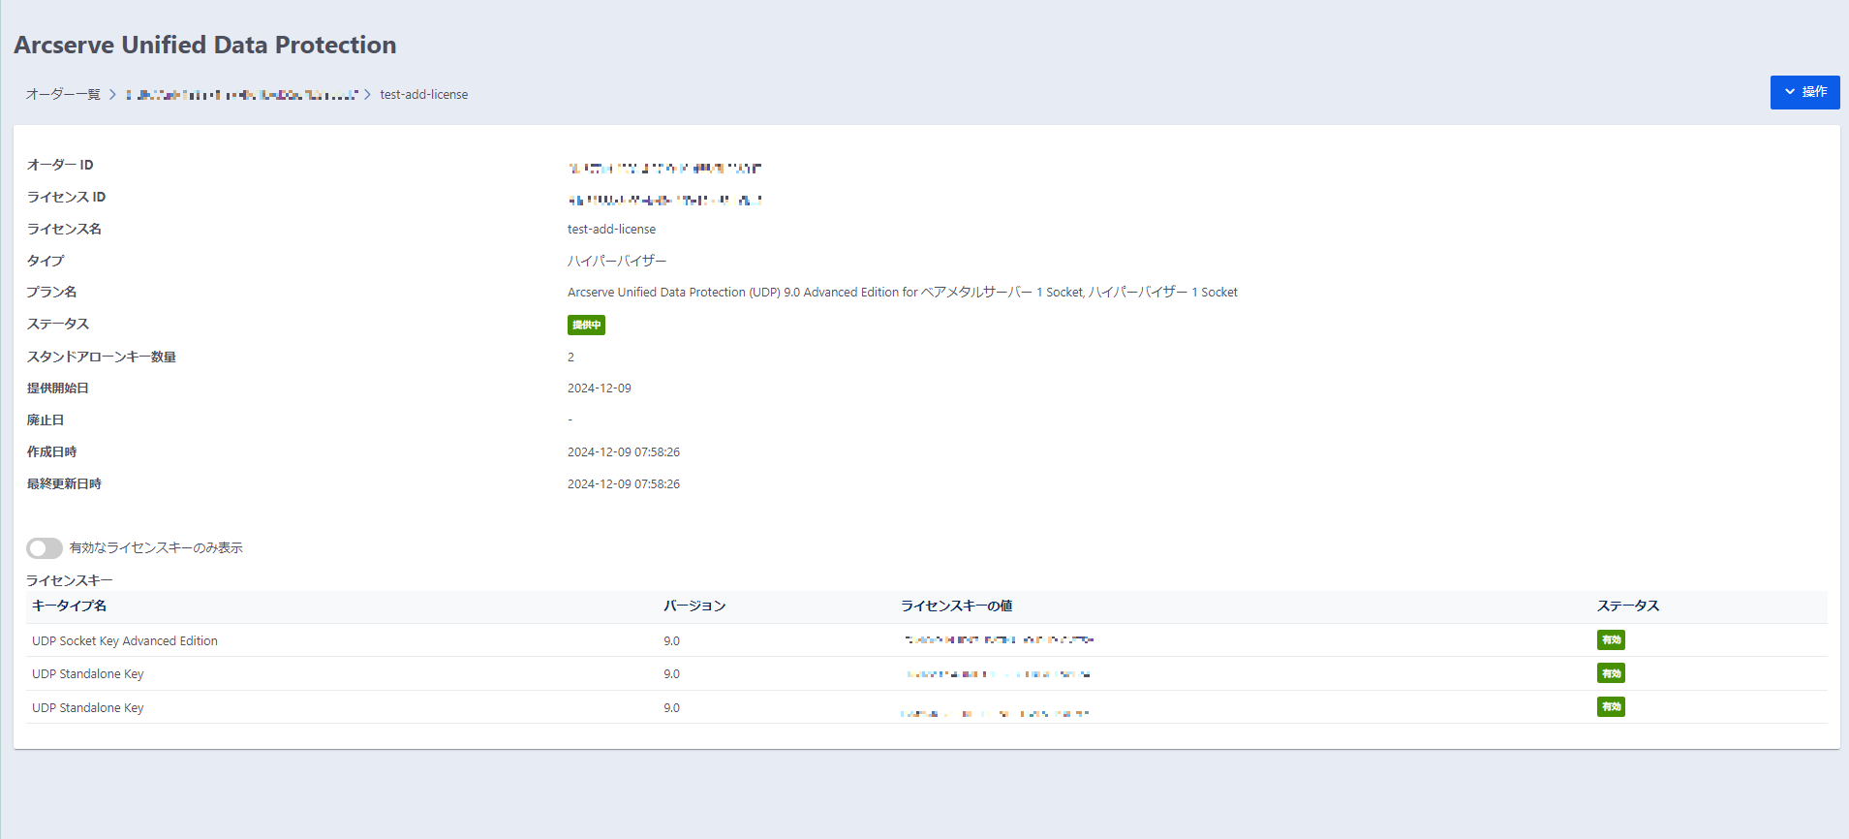Screen dimensions: 1849x839
Task: Click the 最終更新日時 timestamp 2024-12-09 07:58:26
Action: click(x=624, y=483)
